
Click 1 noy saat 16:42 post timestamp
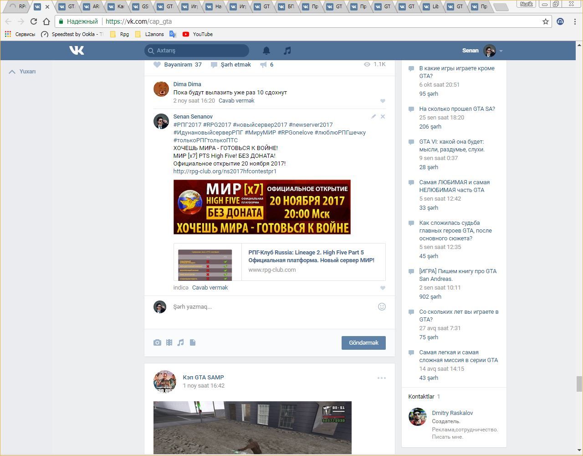point(204,386)
